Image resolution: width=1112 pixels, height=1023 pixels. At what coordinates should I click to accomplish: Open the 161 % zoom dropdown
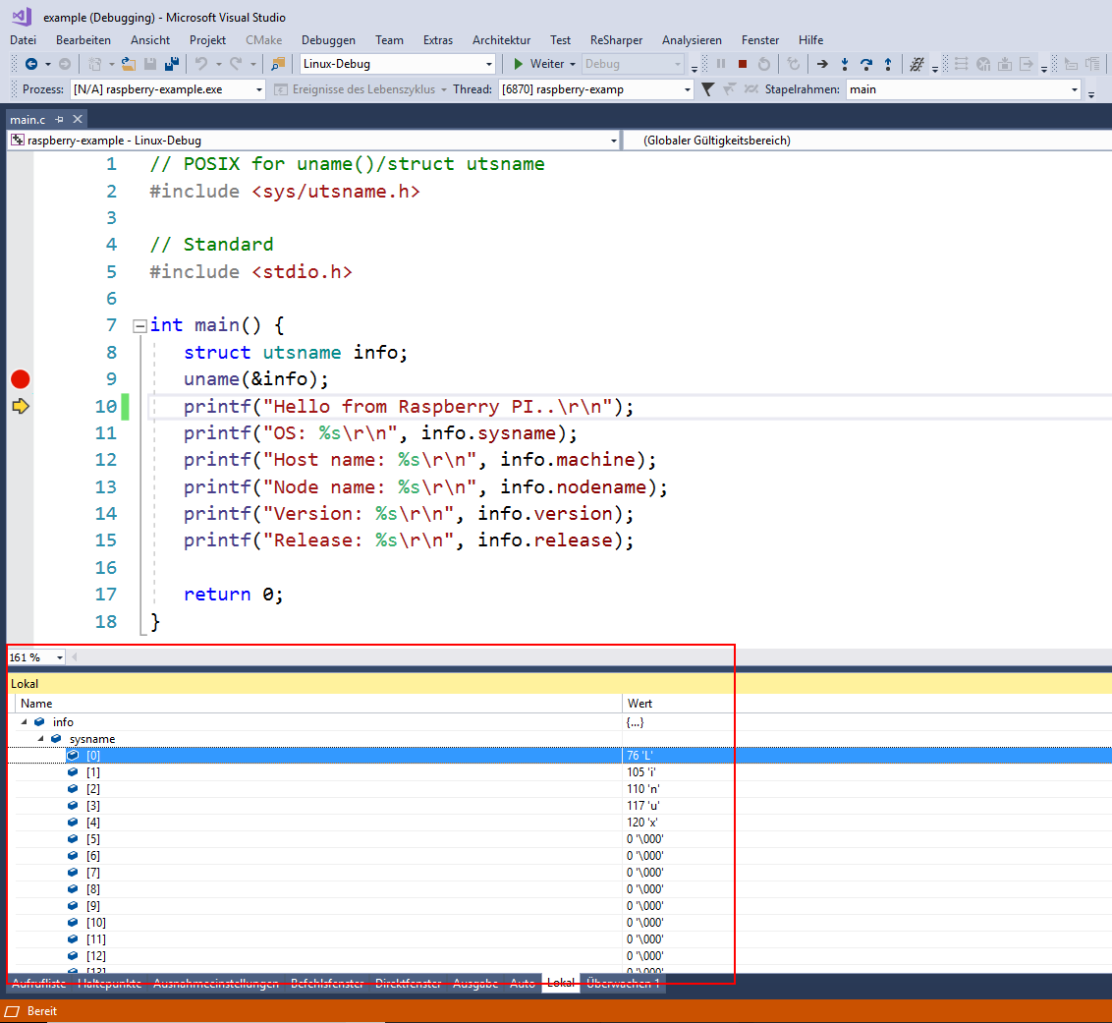pyautogui.click(x=59, y=657)
